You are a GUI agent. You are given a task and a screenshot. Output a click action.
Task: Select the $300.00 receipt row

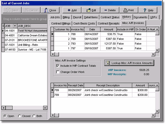coord(103,90)
